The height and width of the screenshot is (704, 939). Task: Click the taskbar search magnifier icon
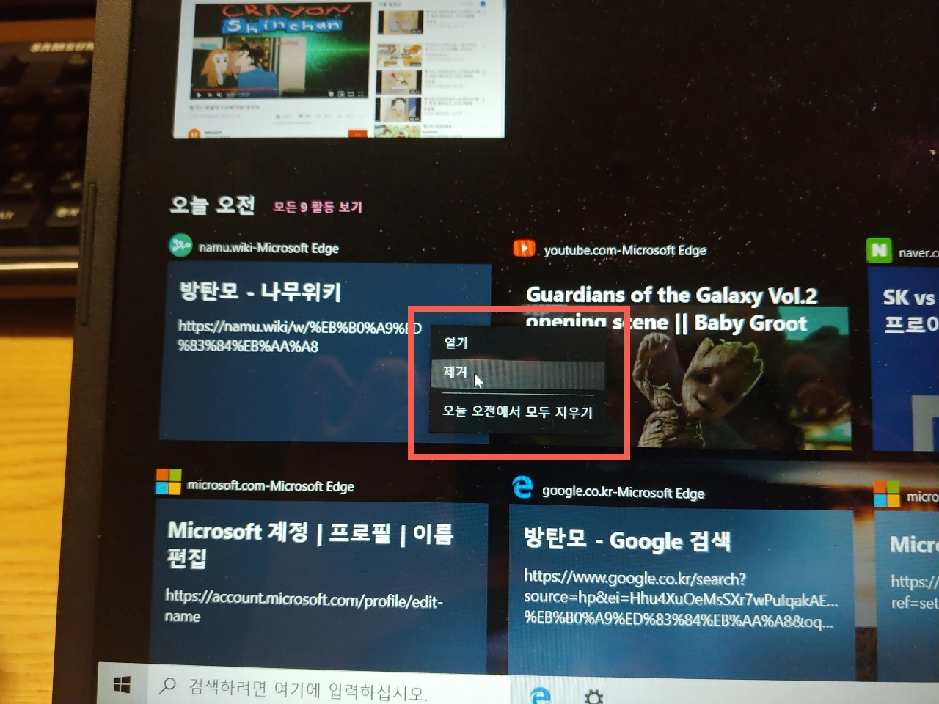coord(168,686)
